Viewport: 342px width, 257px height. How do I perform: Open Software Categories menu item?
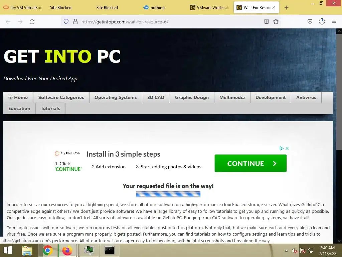point(61,97)
